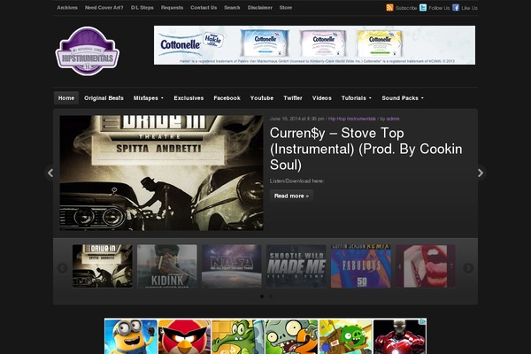Open Original Beats menu item
The width and height of the screenshot is (531, 354).
pos(104,98)
